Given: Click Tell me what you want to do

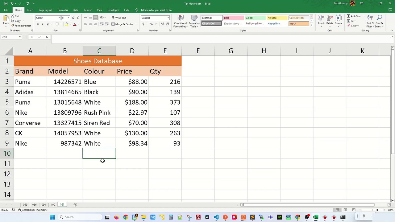Looking at the screenshot, I should [156, 10].
